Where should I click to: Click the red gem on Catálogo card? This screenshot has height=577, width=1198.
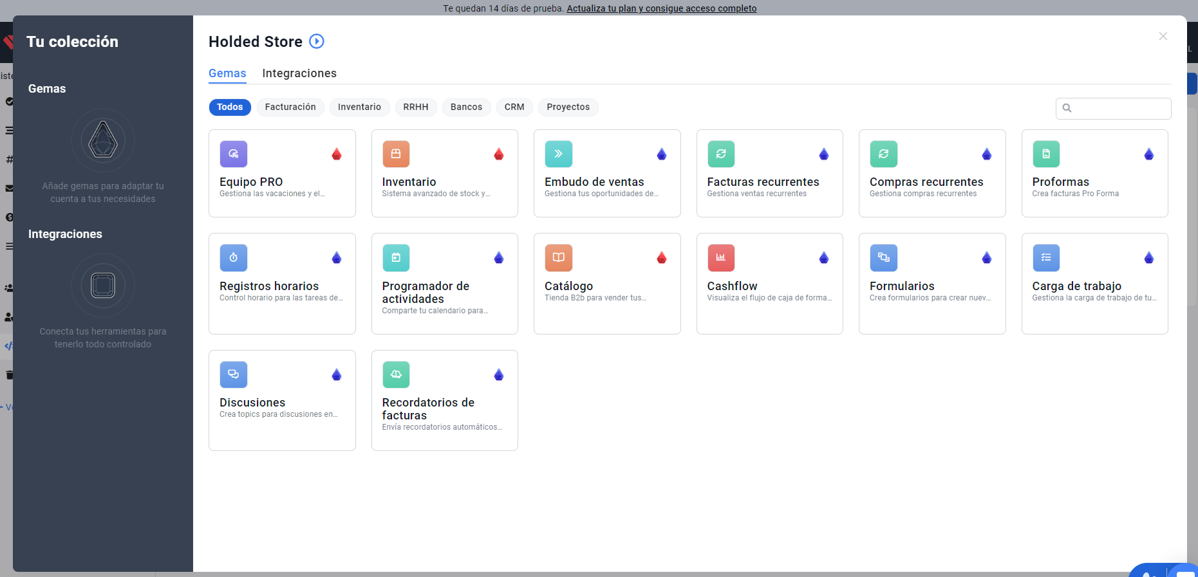[662, 258]
